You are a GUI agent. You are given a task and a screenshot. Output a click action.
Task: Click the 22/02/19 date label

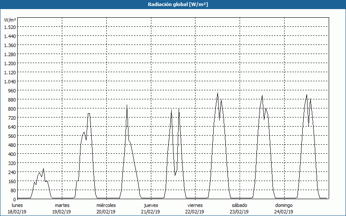(x=195, y=212)
